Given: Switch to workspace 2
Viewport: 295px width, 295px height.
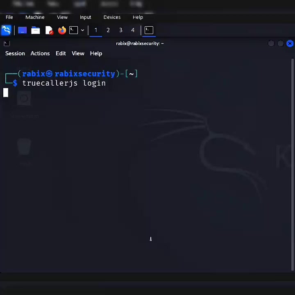Looking at the screenshot, I should point(108,30).
